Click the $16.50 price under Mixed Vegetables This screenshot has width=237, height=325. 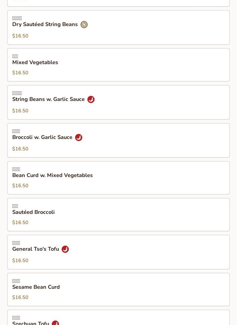coord(20,73)
